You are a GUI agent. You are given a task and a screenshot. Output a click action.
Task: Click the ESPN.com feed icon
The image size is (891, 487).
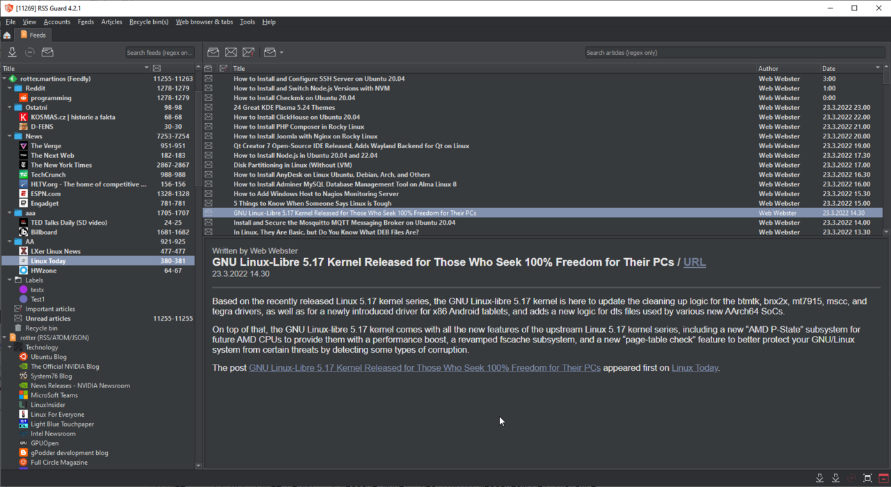tap(24, 194)
